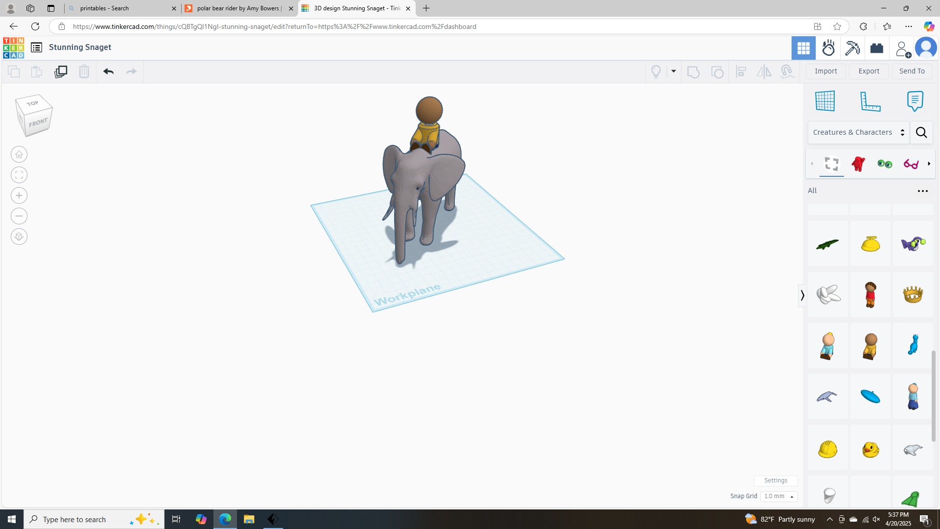The height and width of the screenshot is (529, 940).
Task: Click the category carousel left arrow
Action: (x=812, y=164)
